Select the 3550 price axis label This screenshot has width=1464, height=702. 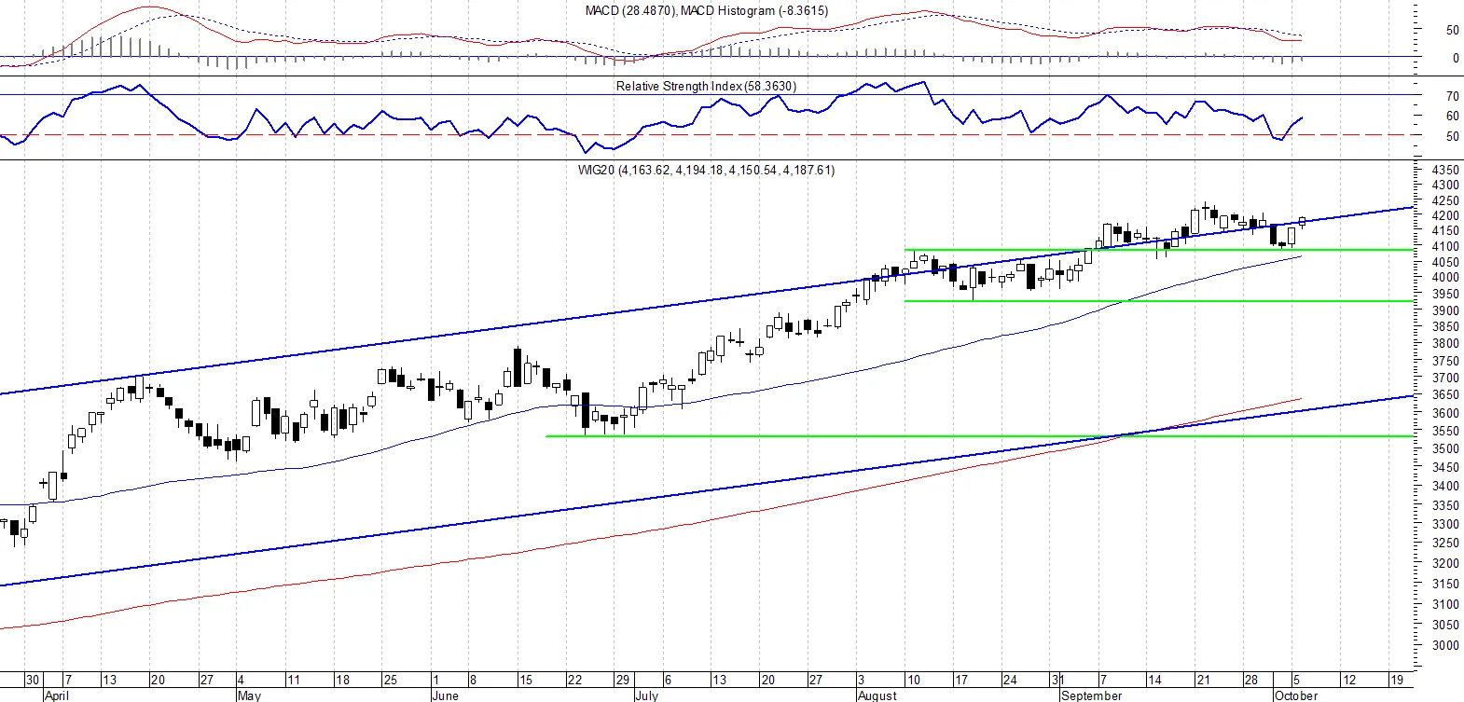[1445, 432]
